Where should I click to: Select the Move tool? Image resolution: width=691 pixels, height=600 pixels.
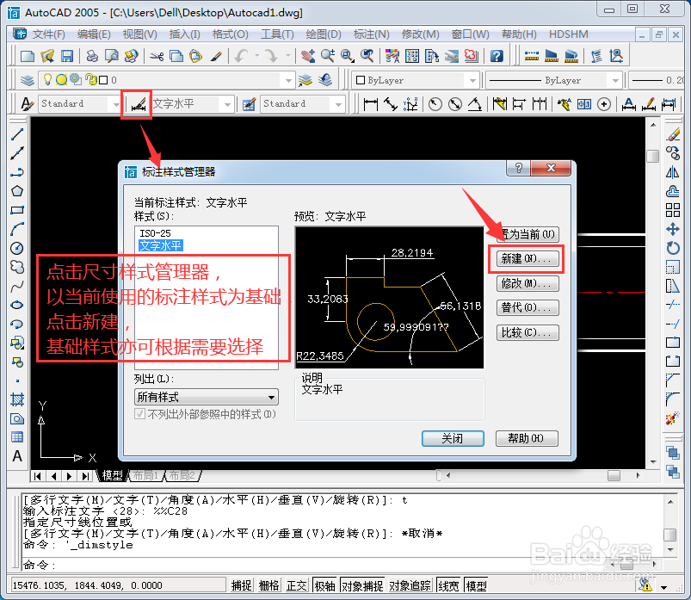(672, 229)
